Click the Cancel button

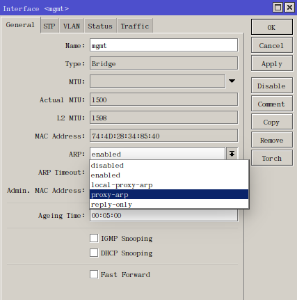click(272, 45)
